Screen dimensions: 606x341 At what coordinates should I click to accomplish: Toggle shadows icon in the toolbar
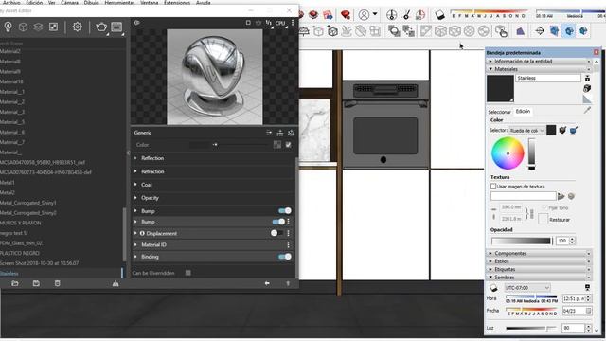tap(439, 15)
